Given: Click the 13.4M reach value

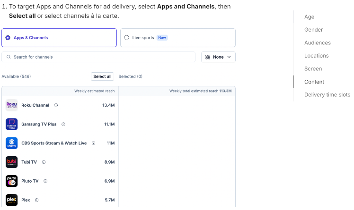Looking at the screenshot, I should pyautogui.click(x=108, y=105).
